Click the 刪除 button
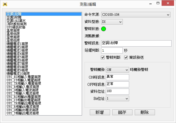176x123 pixels. pos(145,112)
